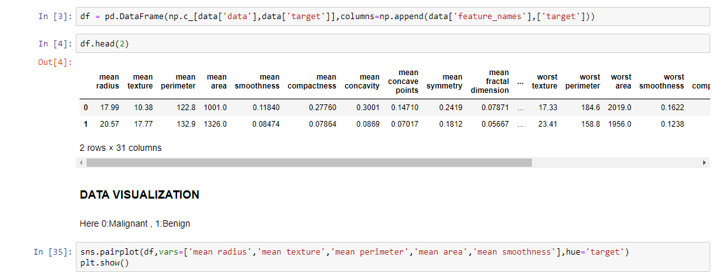Click the 1001.0 mean area value

tap(215, 108)
